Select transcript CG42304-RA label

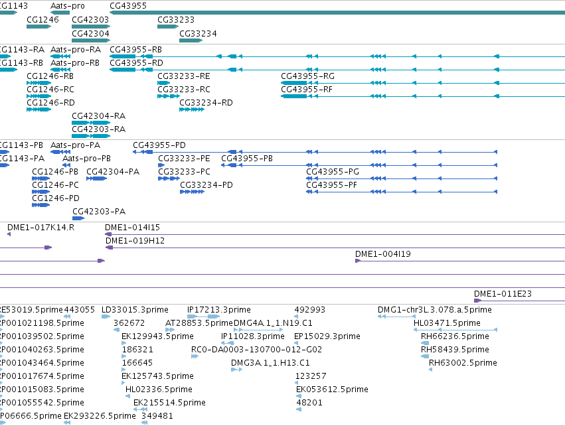(x=98, y=115)
